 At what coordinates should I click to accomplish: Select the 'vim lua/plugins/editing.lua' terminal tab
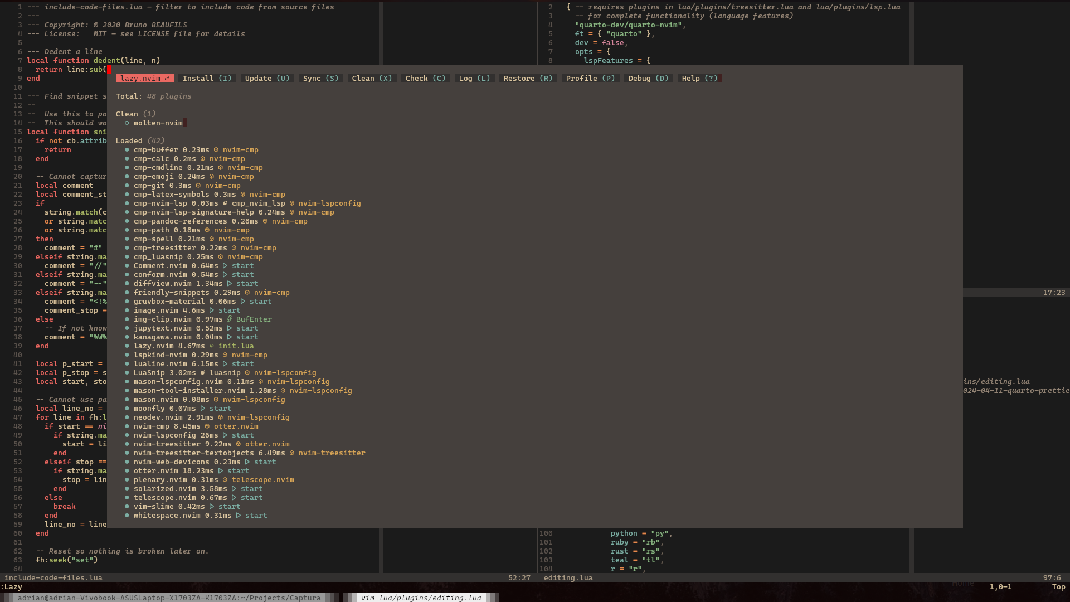(x=421, y=598)
